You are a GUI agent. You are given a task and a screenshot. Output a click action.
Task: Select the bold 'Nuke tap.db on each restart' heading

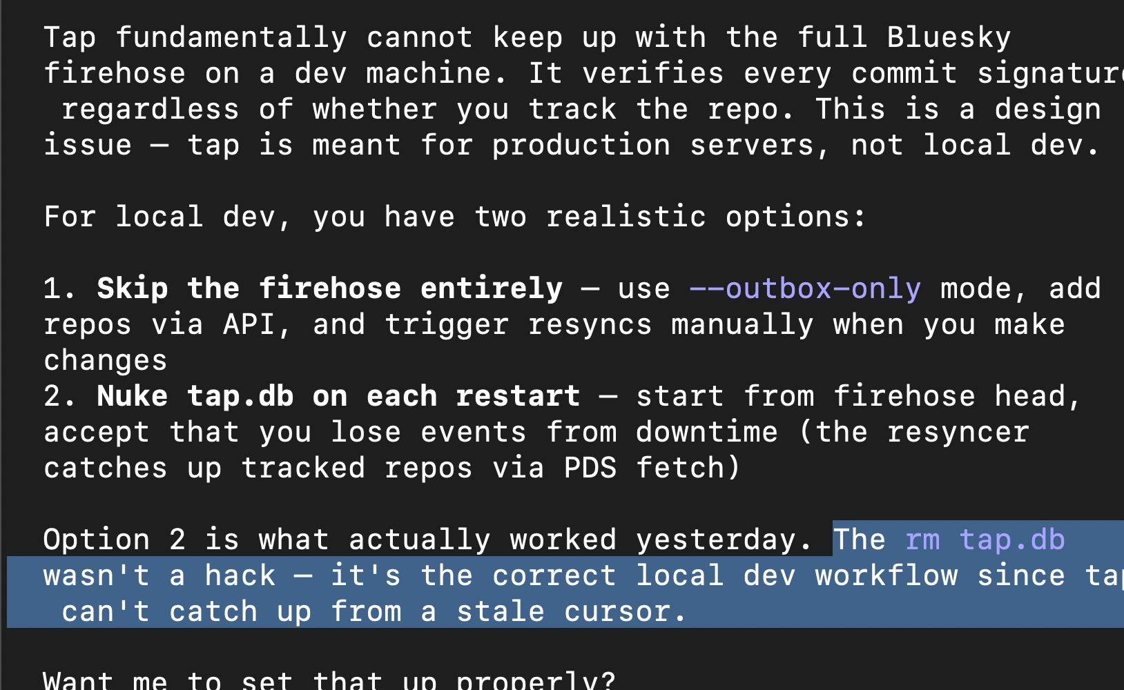tap(338, 396)
